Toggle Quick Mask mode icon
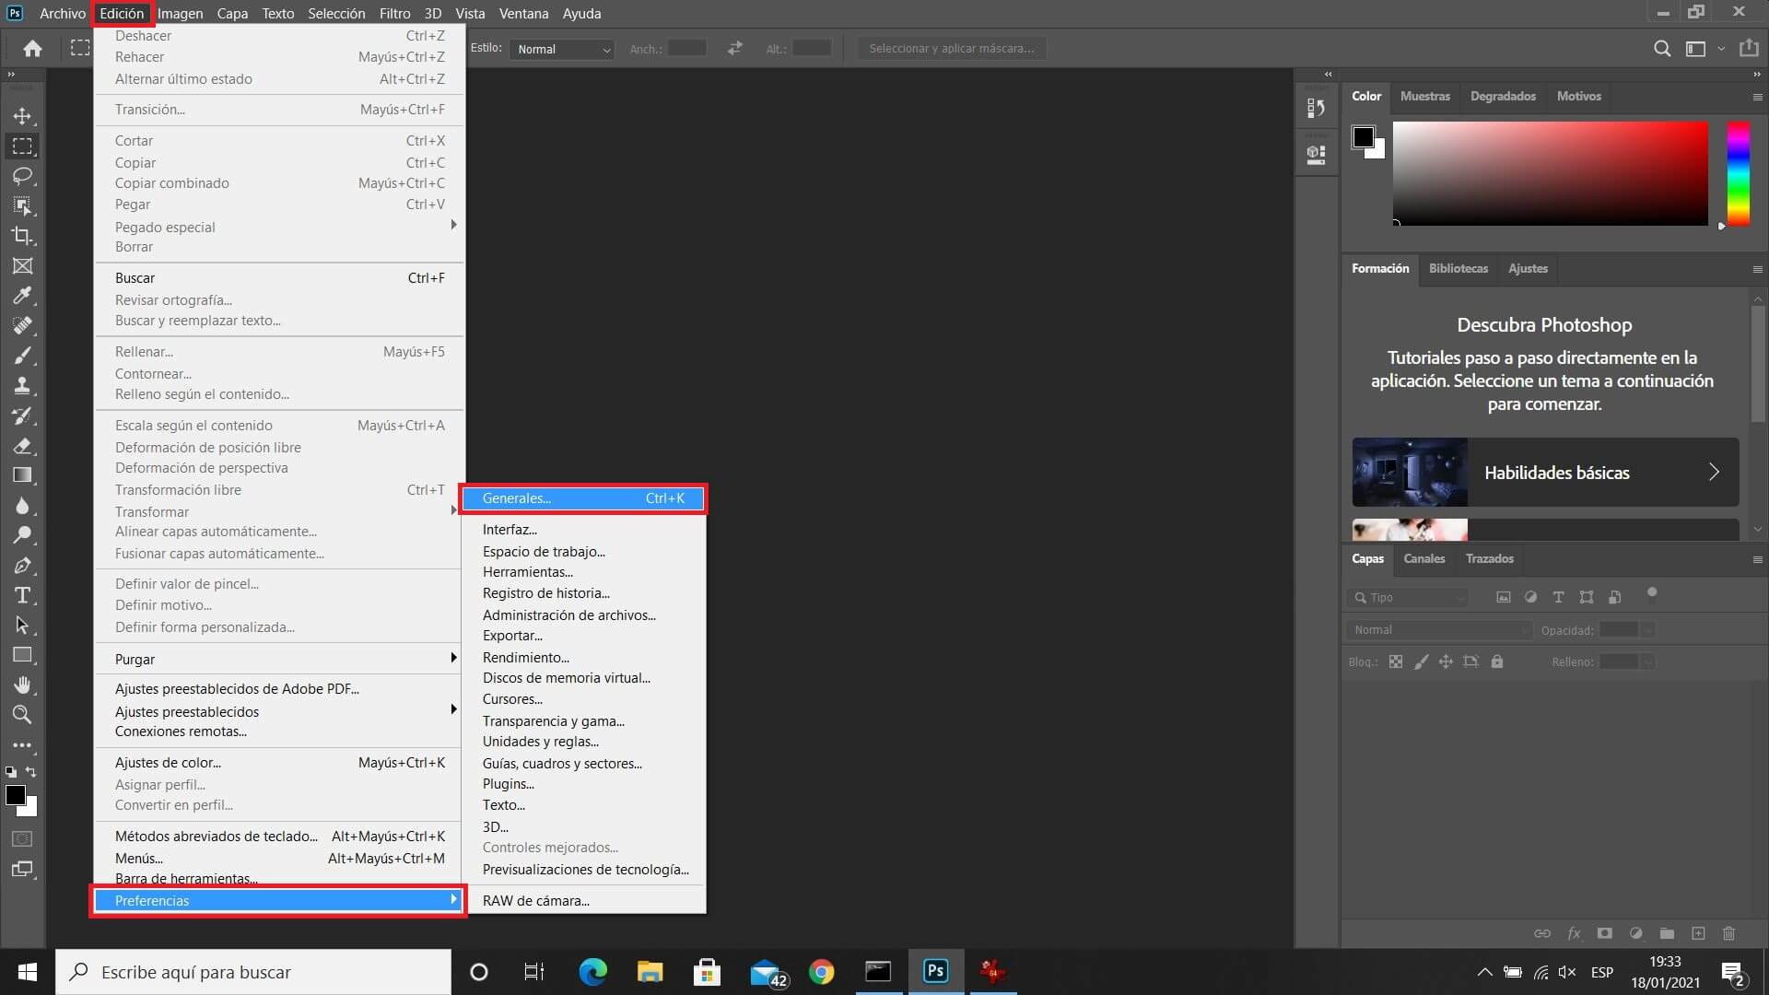Viewport: 1769px width, 995px height. point(22,839)
